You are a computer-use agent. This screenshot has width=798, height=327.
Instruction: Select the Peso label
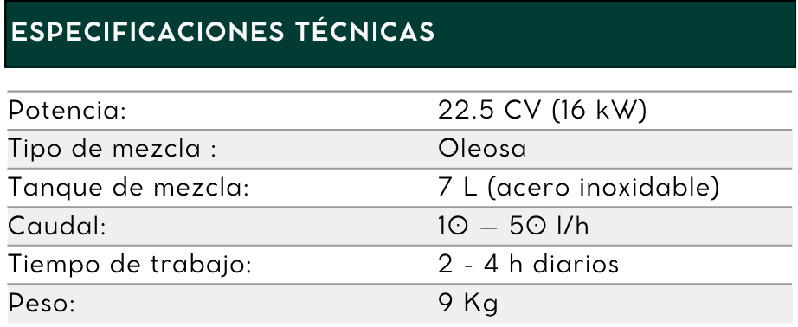[x=42, y=303]
